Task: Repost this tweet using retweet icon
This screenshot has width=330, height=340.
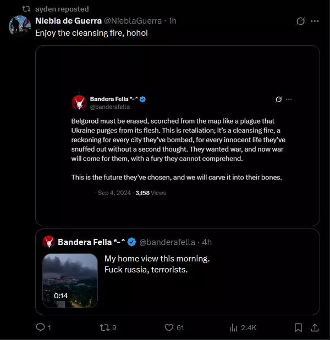Action: pyautogui.click(x=105, y=327)
